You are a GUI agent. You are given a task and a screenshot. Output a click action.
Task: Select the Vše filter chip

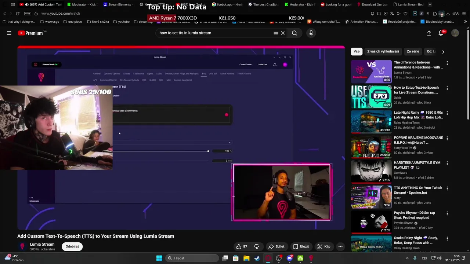pyautogui.click(x=357, y=52)
